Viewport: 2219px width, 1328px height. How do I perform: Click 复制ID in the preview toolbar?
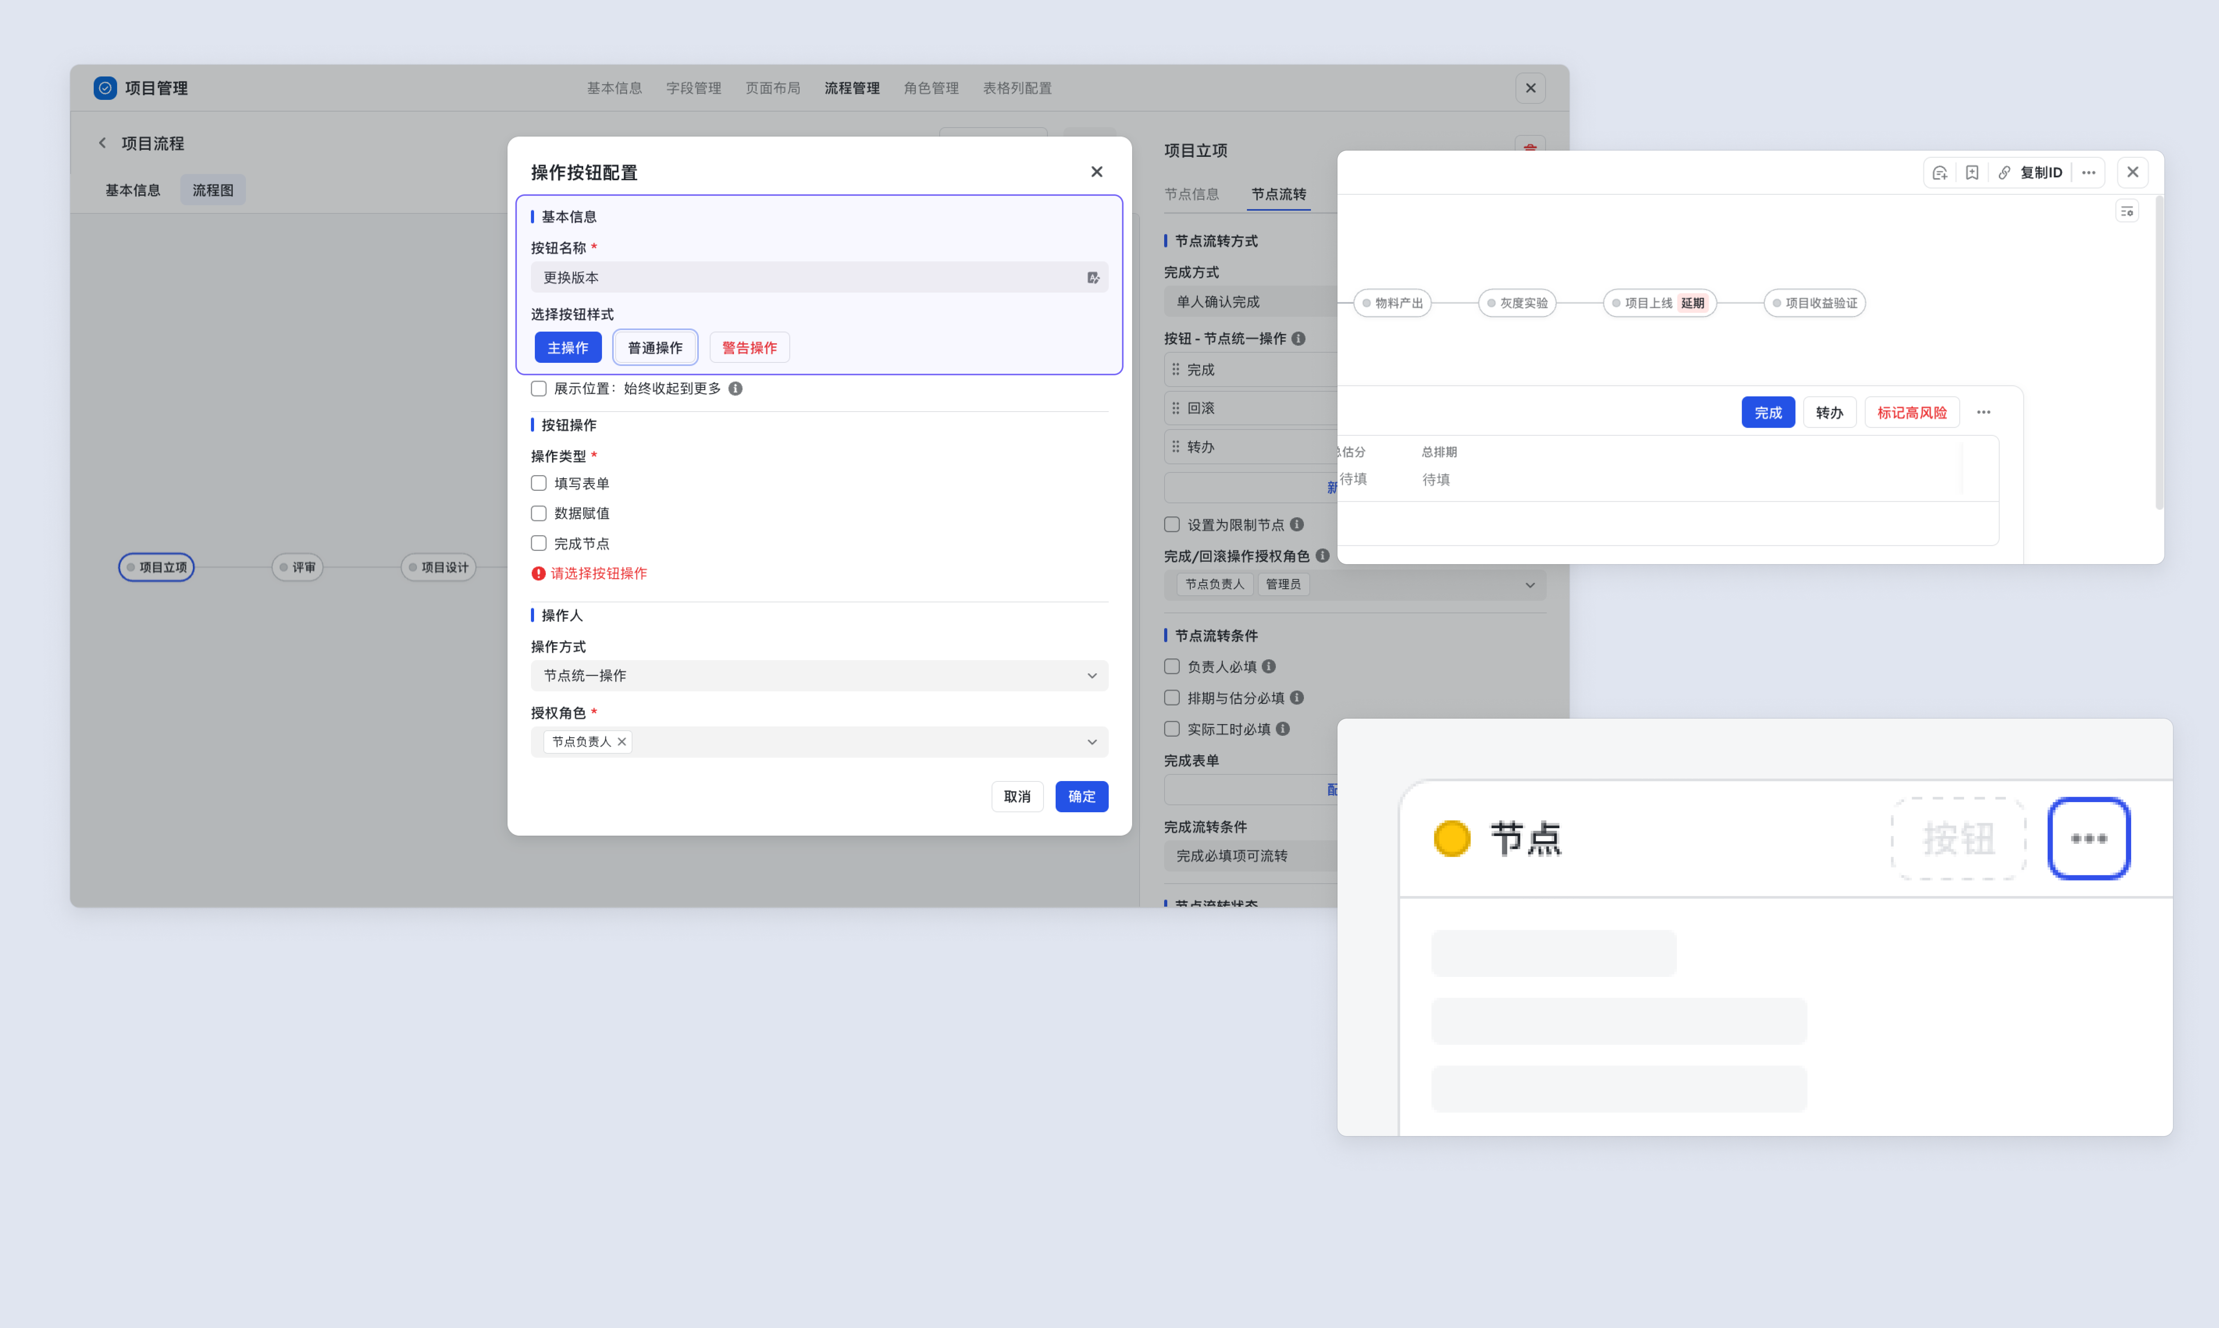[2041, 173]
